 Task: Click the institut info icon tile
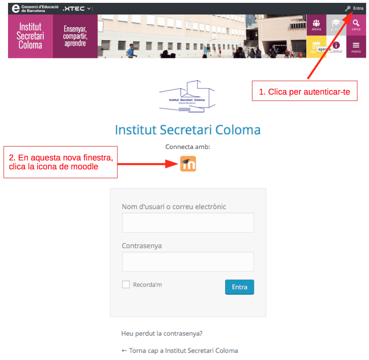pyautogui.click(x=336, y=47)
